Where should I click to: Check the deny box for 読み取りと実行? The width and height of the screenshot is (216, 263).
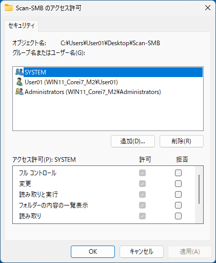(178, 195)
